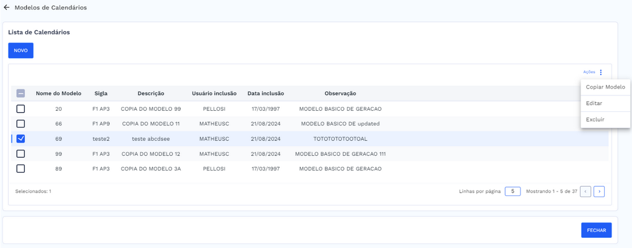632x248 pixels.
Task: Select the row with observation TOTOTOTOTOOTOAL
Action: pos(340,139)
